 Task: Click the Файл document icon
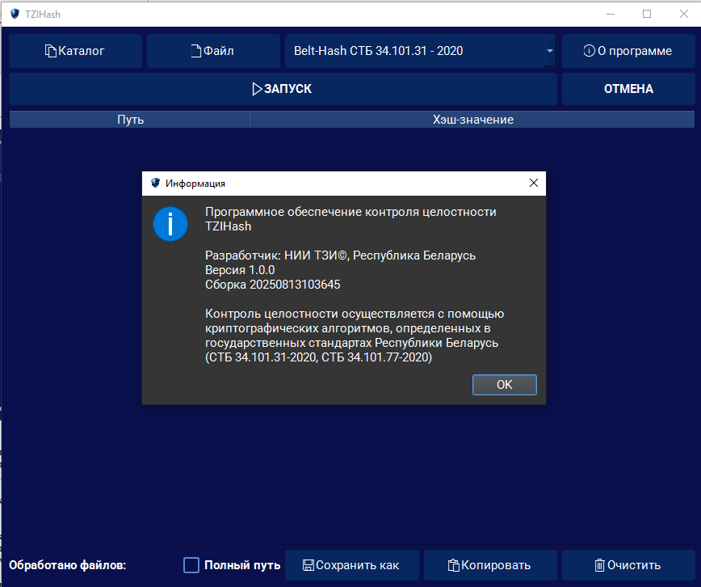coord(195,51)
